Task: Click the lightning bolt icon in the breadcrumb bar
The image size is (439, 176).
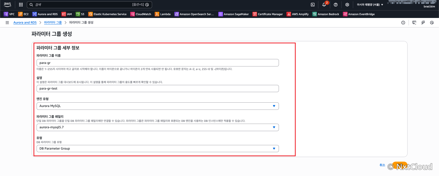Action: click(x=423, y=23)
